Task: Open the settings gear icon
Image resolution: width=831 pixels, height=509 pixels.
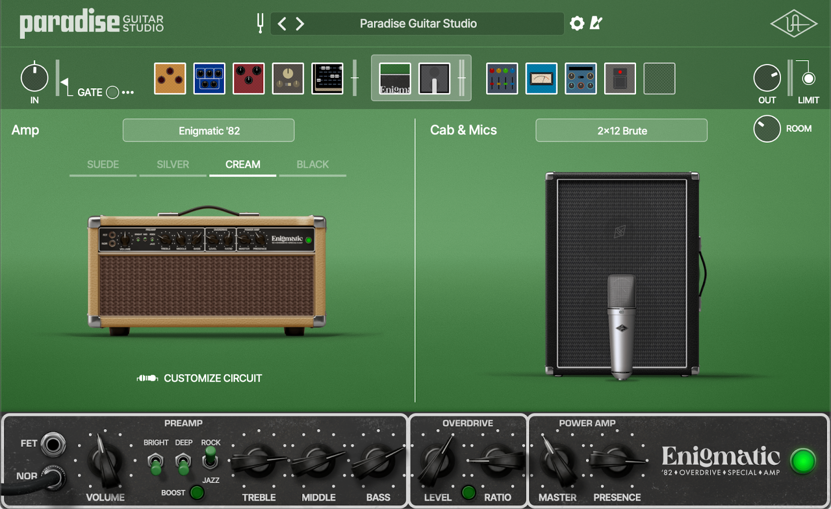Action: pyautogui.click(x=577, y=23)
